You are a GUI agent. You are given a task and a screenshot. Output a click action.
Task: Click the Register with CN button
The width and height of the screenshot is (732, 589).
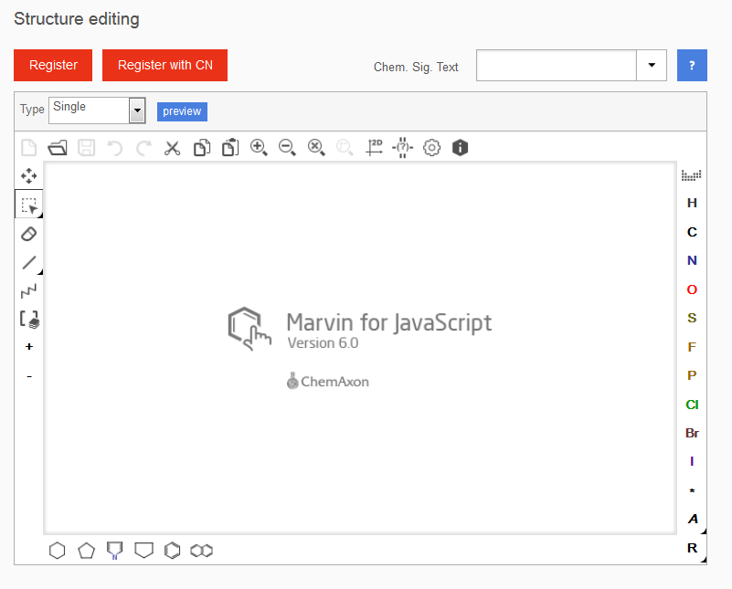click(x=164, y=66)
